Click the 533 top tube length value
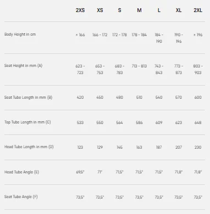210x214 pixels. click(x=80, y=122)
